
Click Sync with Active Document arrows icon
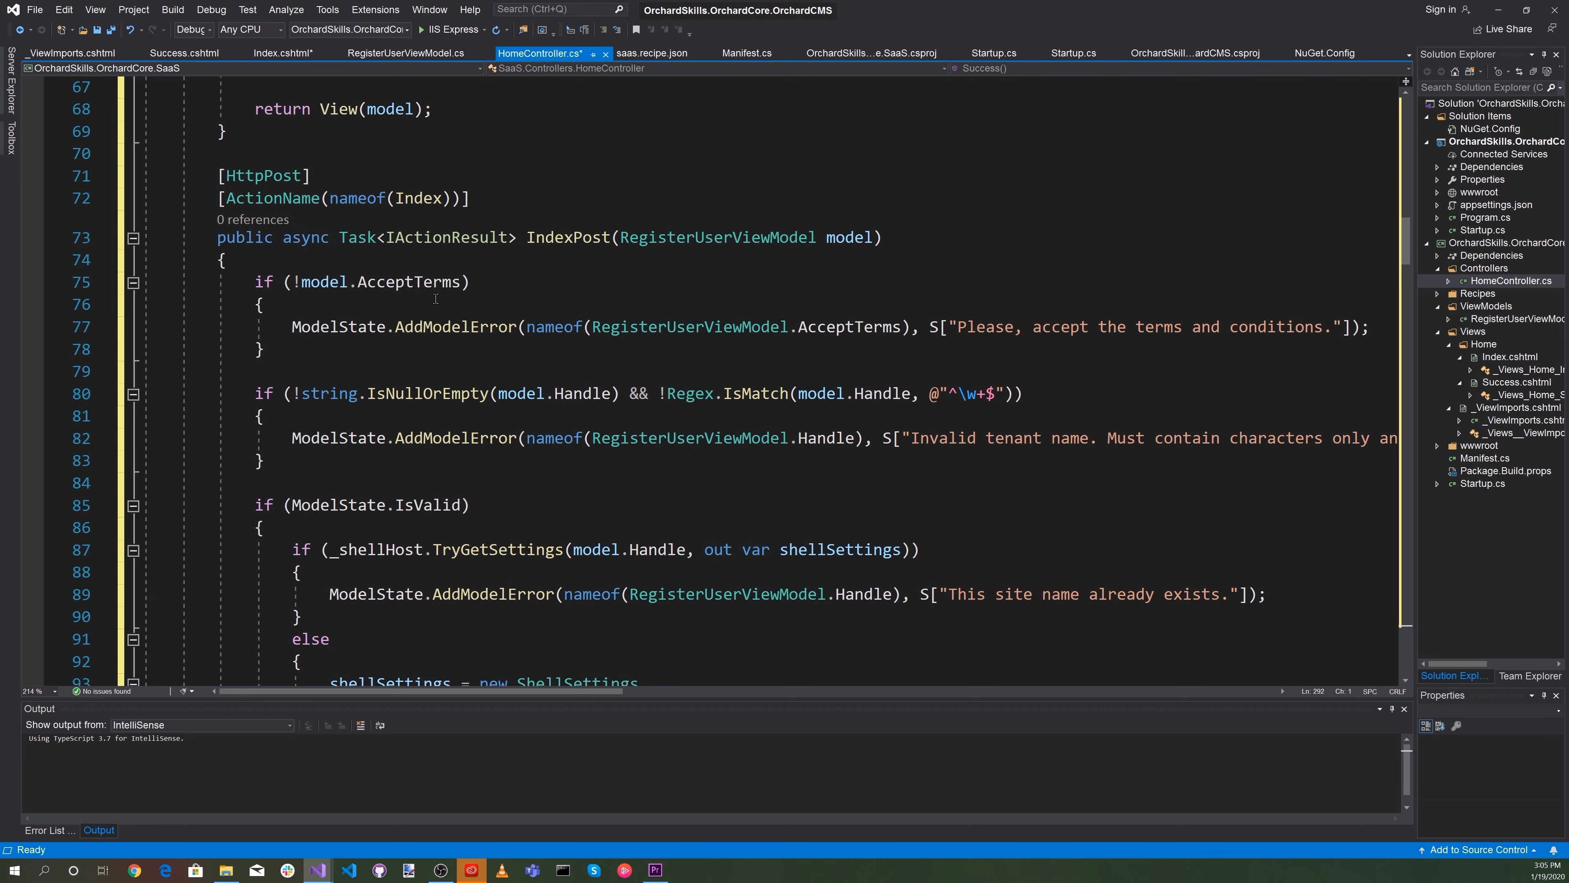(x=1519, y=72)
